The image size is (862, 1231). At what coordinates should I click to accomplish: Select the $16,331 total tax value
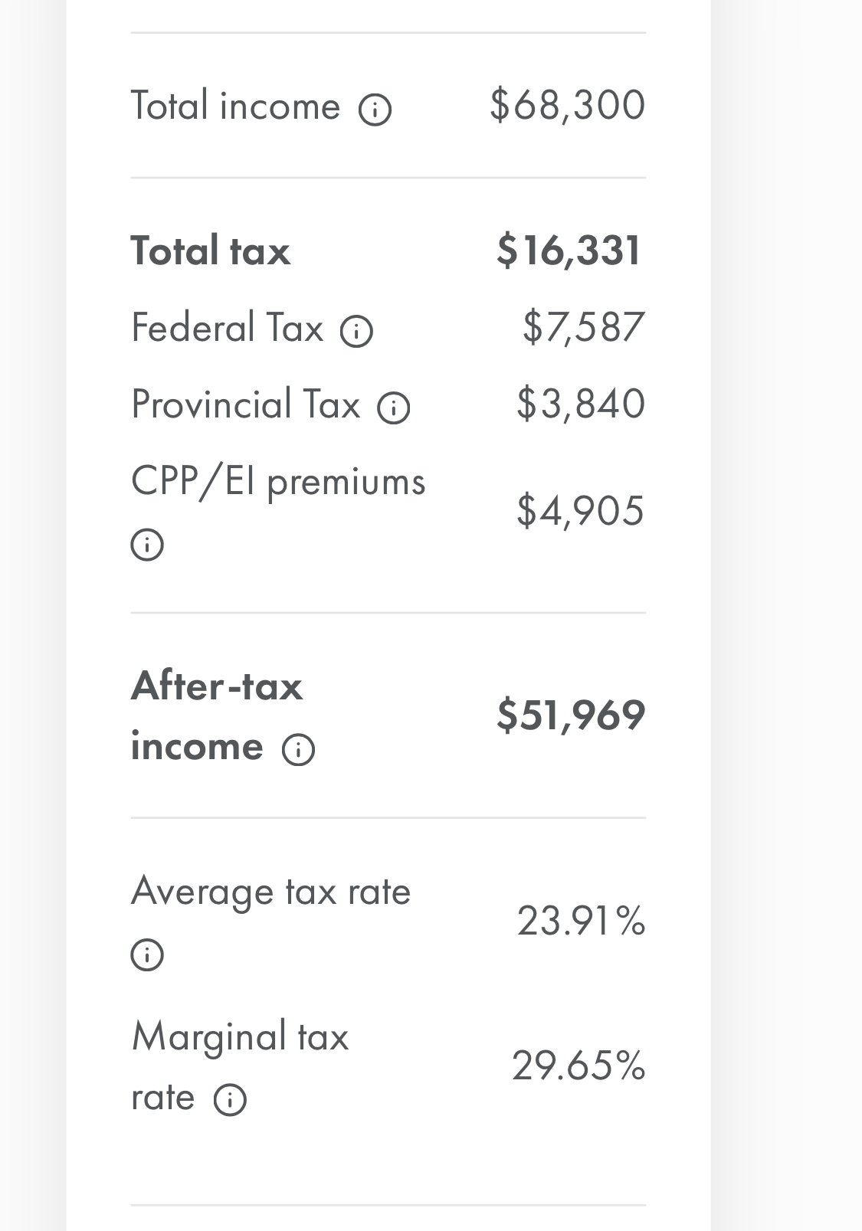569,251
